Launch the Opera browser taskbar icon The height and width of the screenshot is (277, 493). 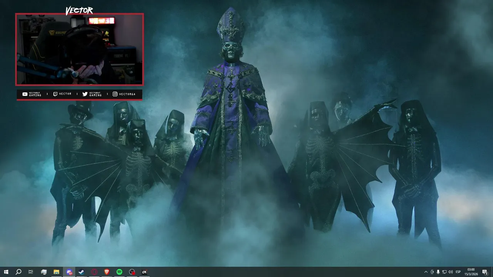coord(94,272)
